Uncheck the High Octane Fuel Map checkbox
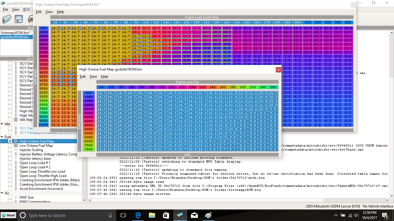This screenshot has height=221, width=394. point(10,141)
